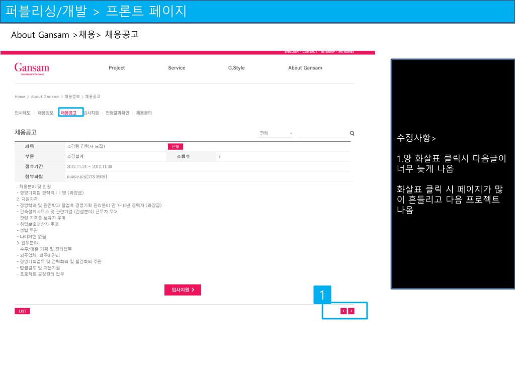The image size is (515, 386).
Task: Click the red 입사지원 apply button
Action: point(183,290)
